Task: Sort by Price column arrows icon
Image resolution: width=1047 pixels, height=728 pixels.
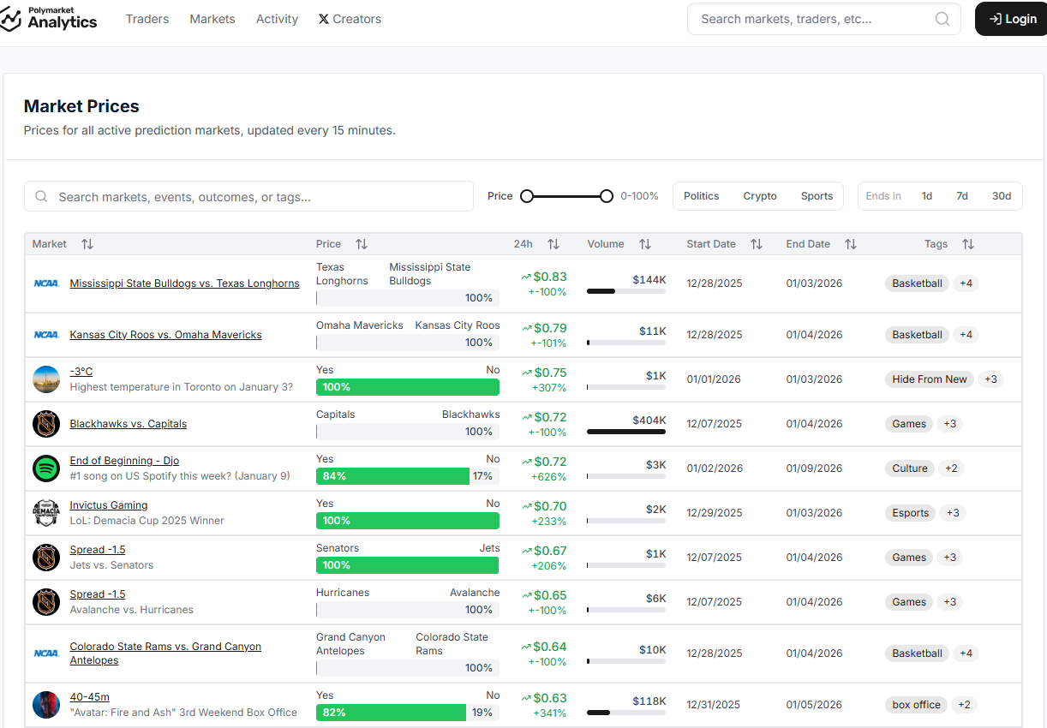Action: (x=362, y=244)
